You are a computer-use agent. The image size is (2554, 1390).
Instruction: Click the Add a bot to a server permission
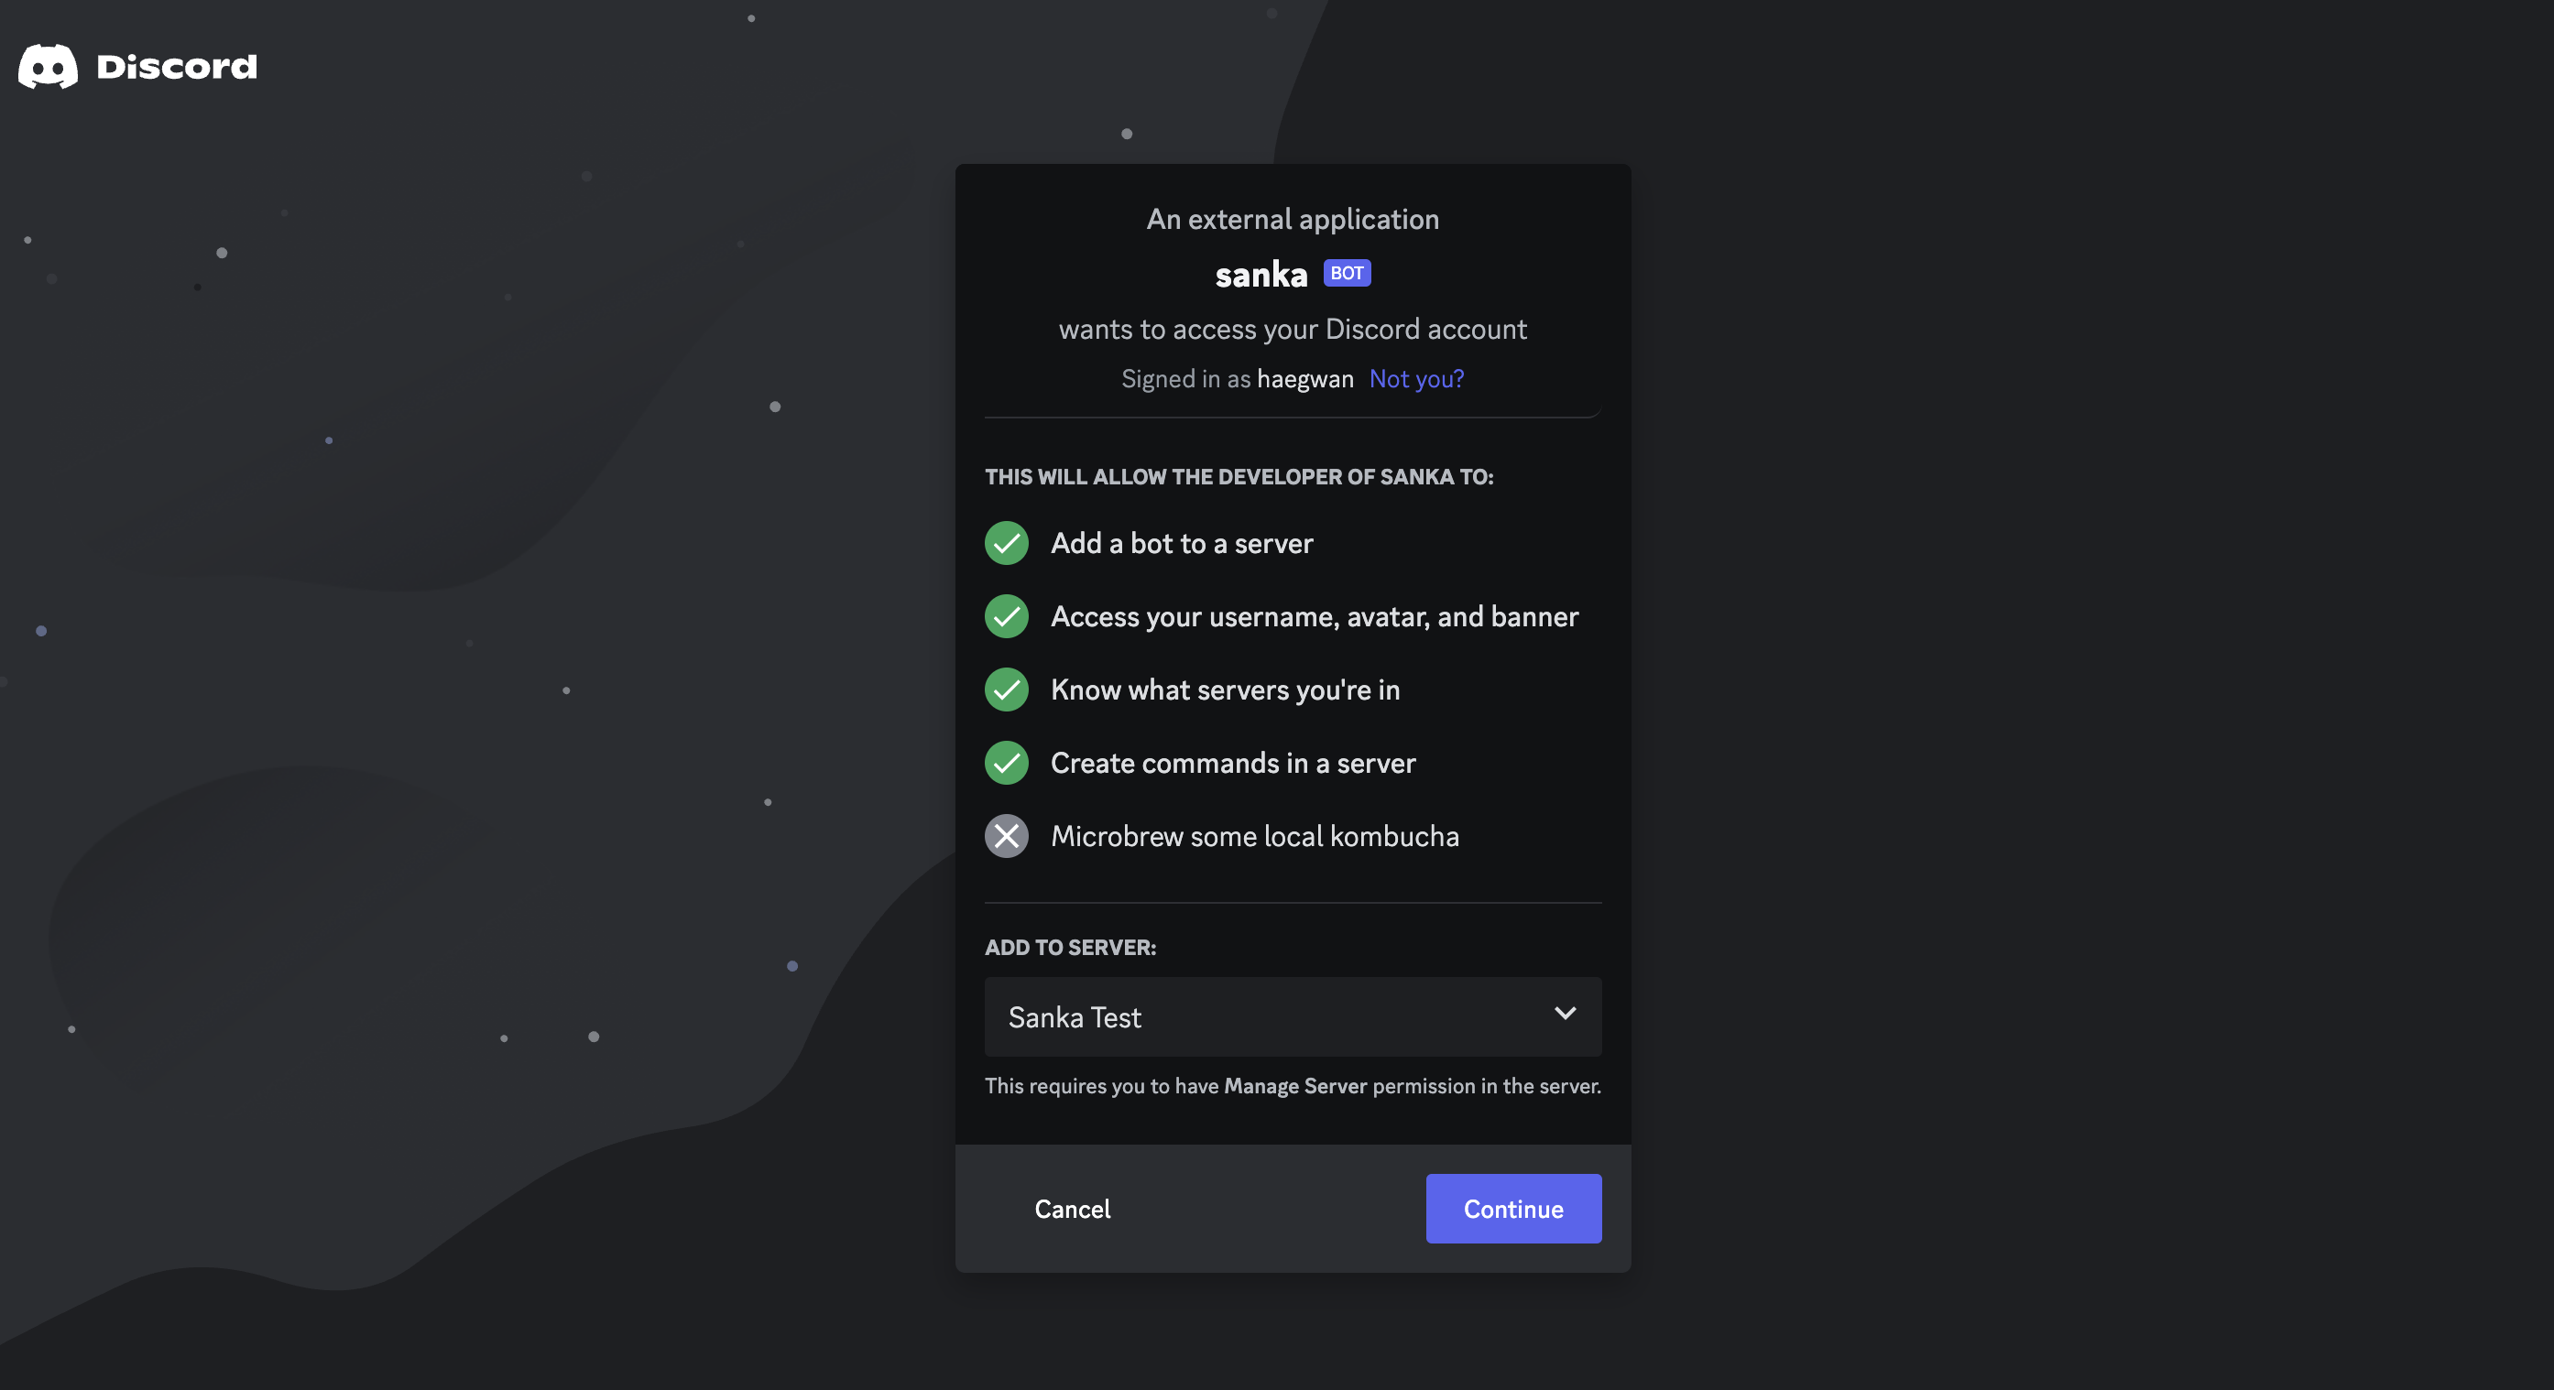click(1182, 543)
